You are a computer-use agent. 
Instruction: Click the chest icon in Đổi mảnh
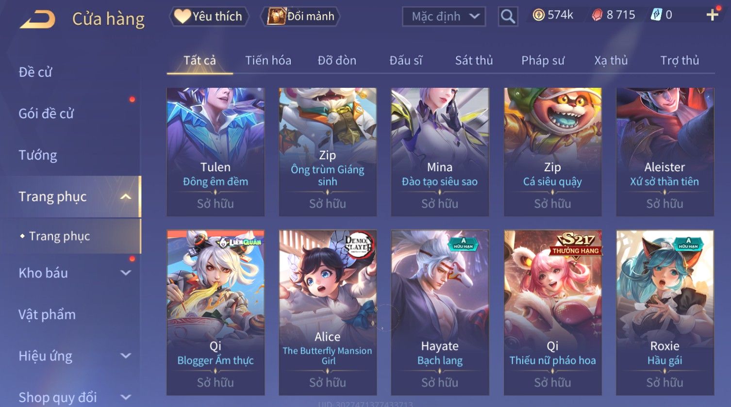[276, 16]
